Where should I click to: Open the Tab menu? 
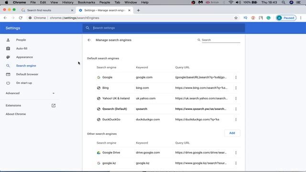pos(117,2)
